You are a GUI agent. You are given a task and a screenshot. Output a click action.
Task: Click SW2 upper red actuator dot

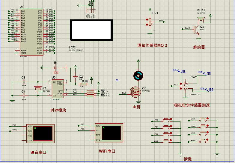coord(181,84)
